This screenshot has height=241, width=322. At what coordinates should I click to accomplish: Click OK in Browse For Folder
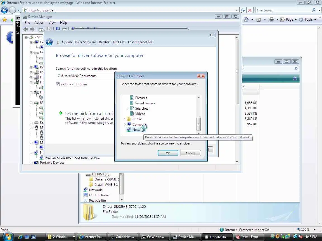click(168, 153)
